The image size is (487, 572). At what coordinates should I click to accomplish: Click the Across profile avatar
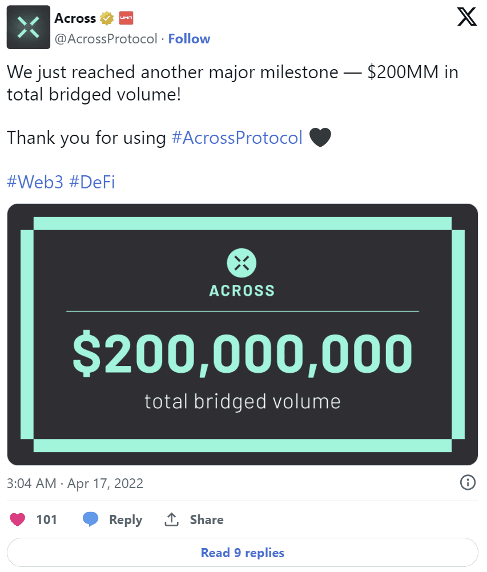[x=28, y=27]
